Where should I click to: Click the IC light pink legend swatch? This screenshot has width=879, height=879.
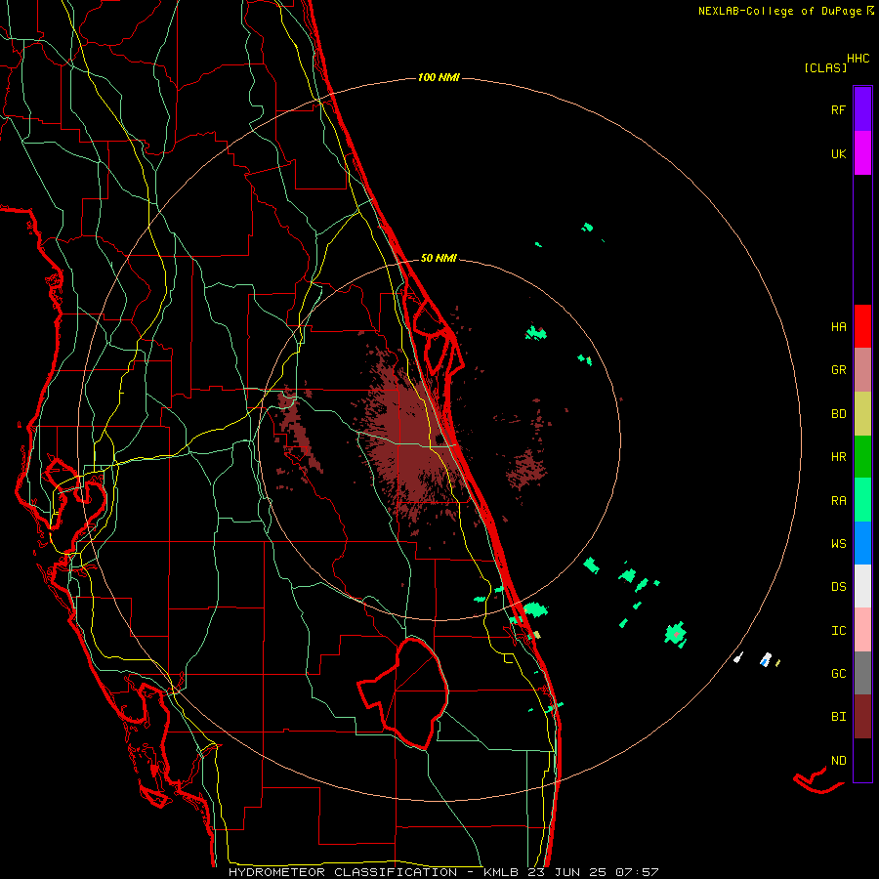[x=862, y=630]
